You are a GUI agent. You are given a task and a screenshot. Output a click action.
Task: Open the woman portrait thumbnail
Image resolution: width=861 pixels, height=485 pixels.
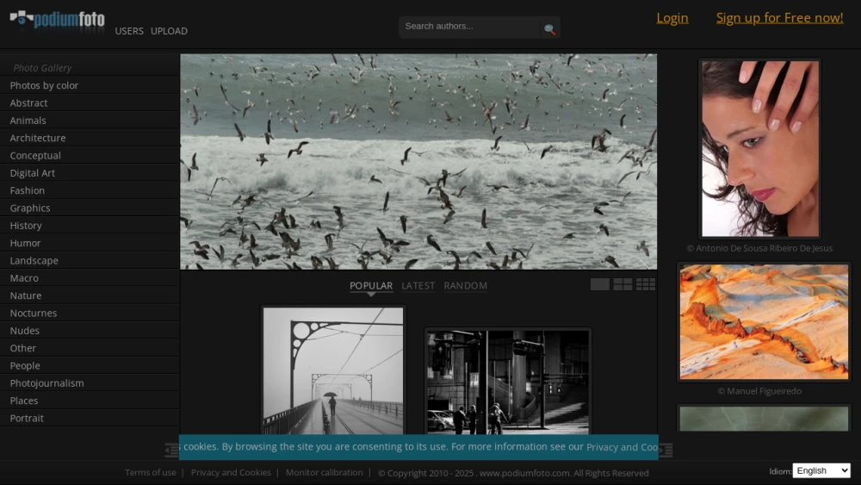click(760, 149)
